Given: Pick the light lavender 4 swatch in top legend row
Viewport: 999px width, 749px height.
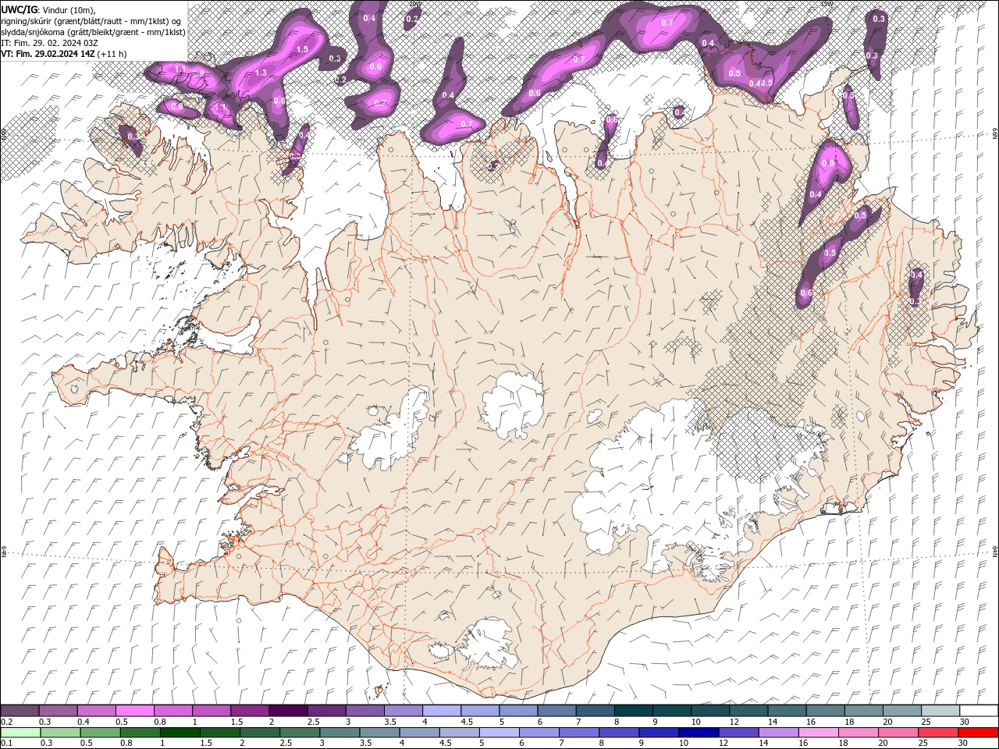Looking at the screenshot, I should 441,711.
